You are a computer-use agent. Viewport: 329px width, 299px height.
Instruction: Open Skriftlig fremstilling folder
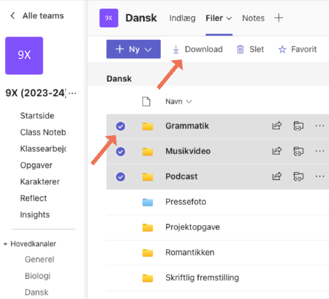pyautogui.click(x=202, y=278)
